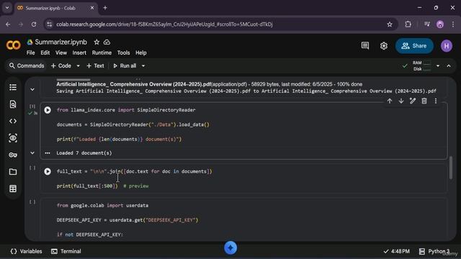Screen dimensions: 461x259
Task: Select the Summarizer.ipynb Colab tab
Action: click(x=55, y=8)
